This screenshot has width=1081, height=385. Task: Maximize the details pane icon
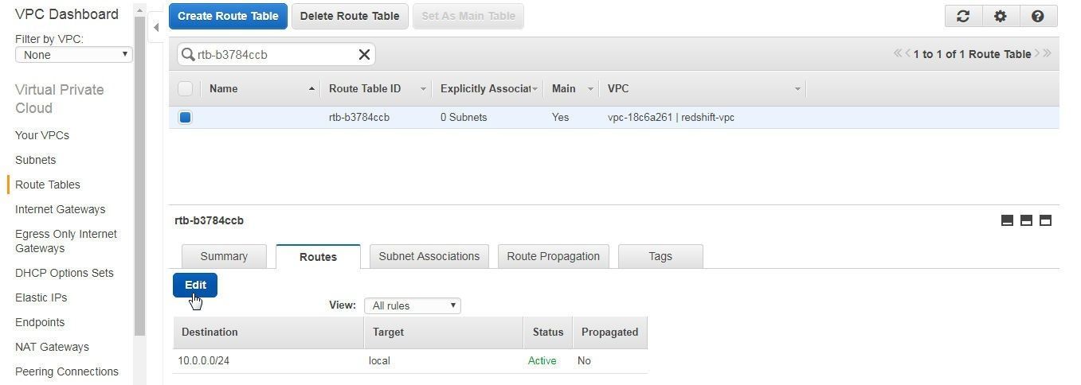tap(1045, 220)
